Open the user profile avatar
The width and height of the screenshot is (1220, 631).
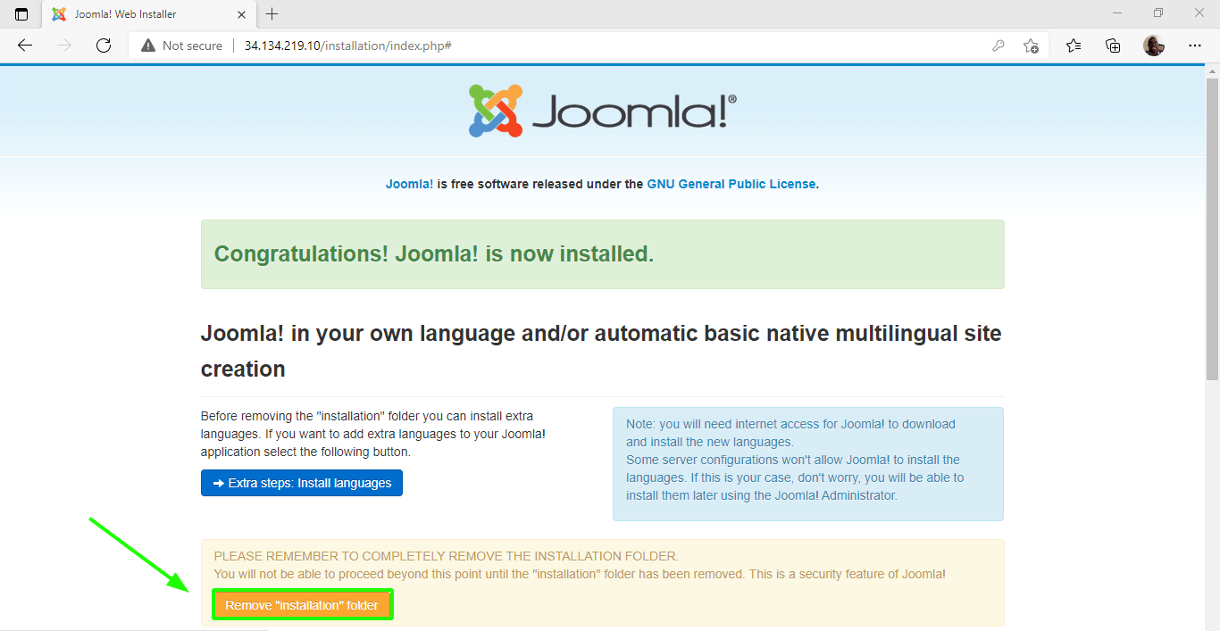[1154, 46]
